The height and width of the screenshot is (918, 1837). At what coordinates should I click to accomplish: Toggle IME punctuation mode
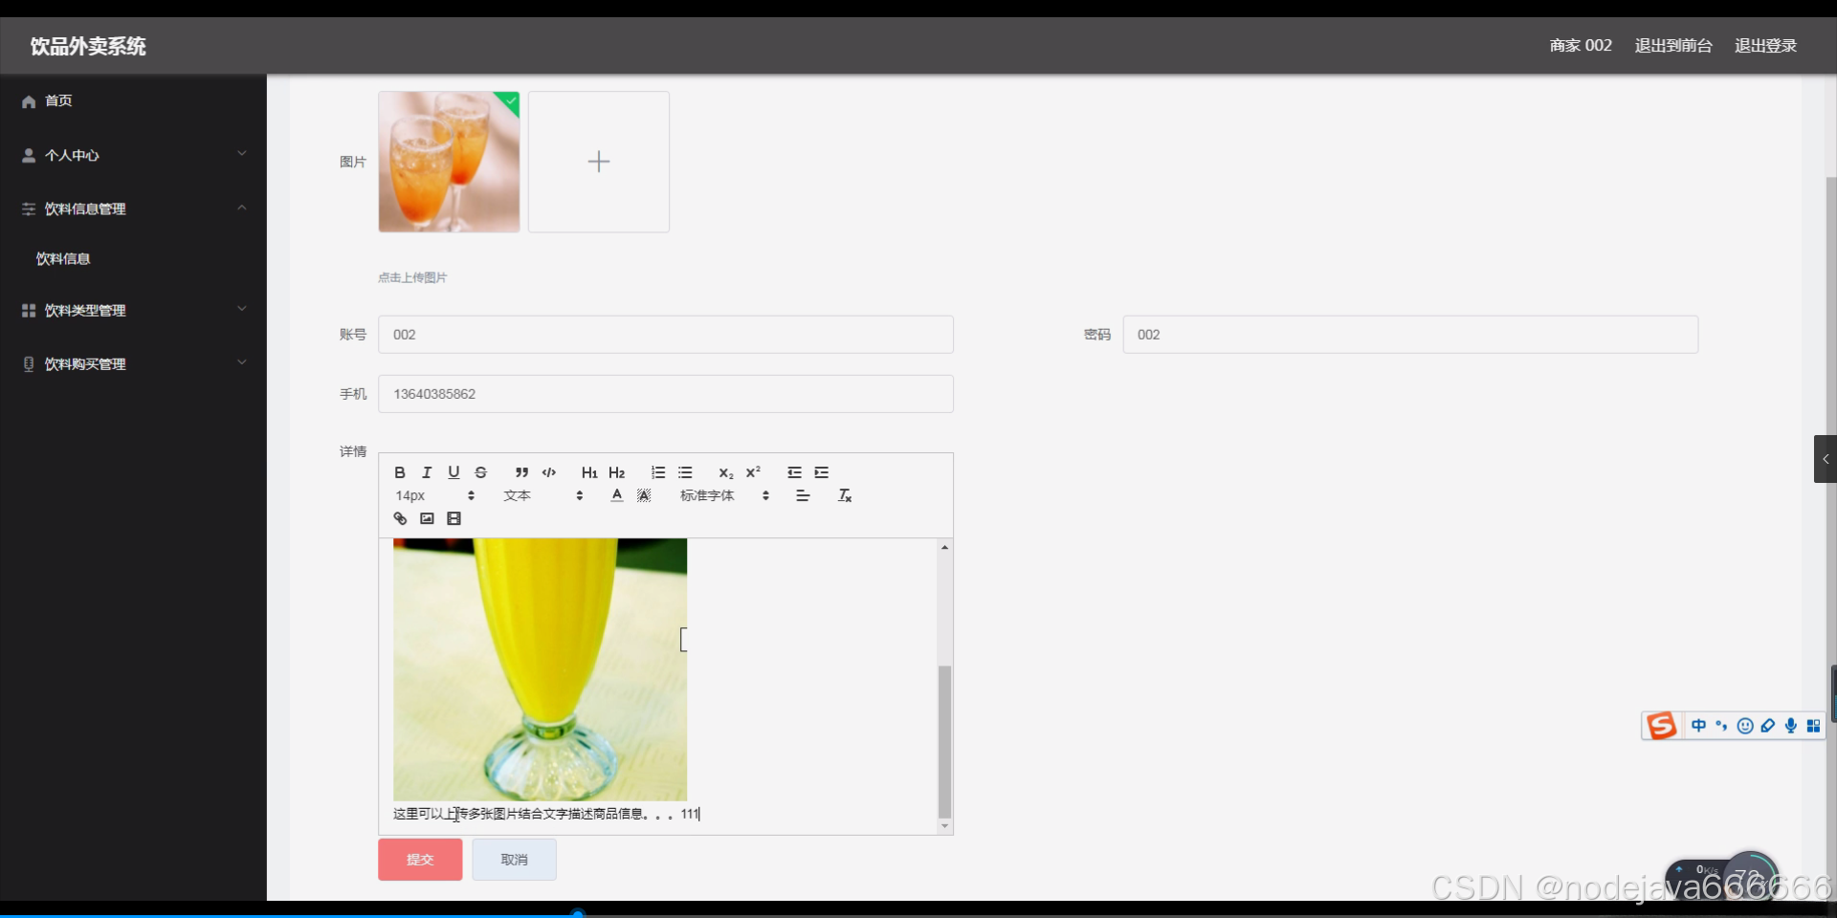pyautogui.click(x=1721, y=726)
